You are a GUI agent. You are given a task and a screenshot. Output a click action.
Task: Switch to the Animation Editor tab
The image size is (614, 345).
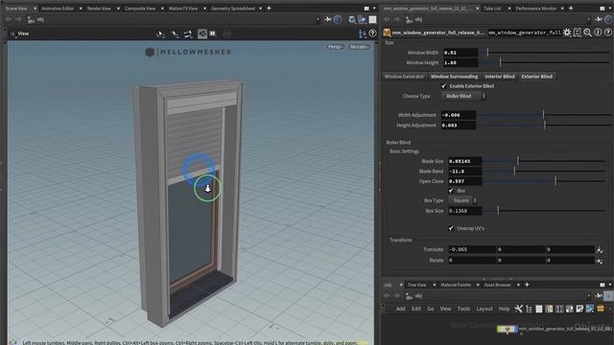tap(58, 9)
